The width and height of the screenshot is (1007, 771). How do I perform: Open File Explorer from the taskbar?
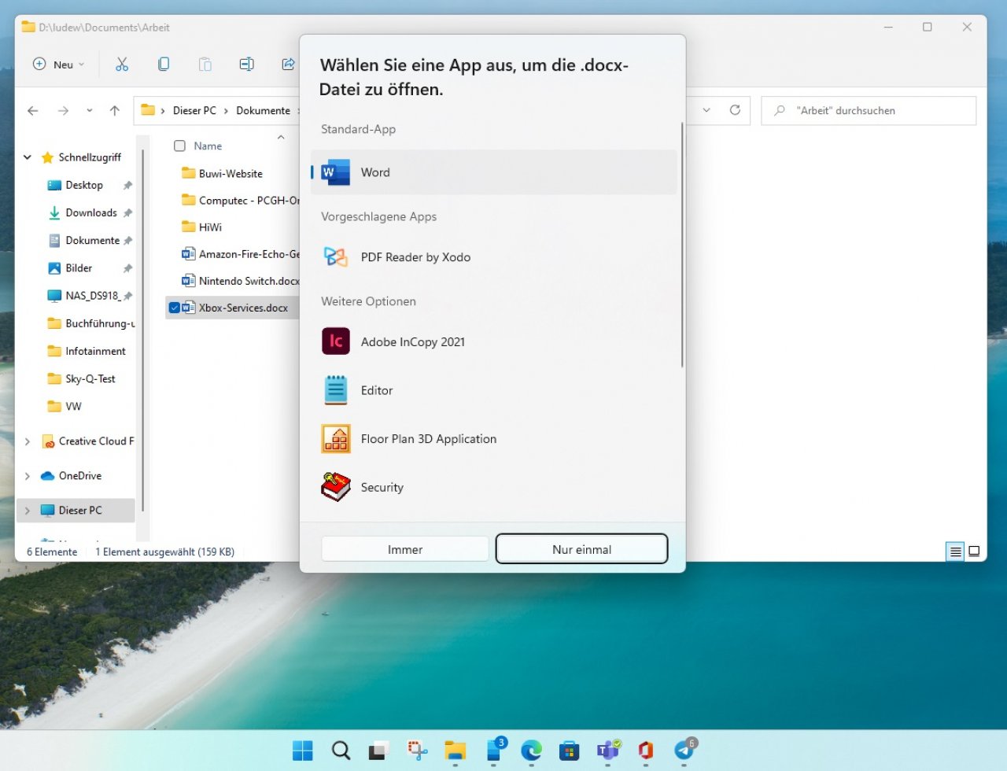455,751
